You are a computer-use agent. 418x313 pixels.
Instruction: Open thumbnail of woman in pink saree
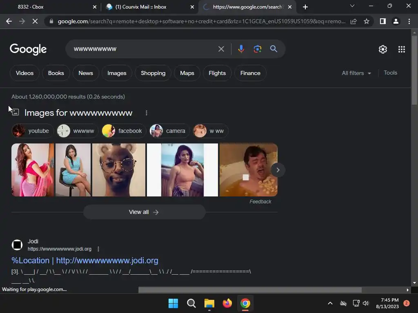pyautogui.click(x=33, y=170)
